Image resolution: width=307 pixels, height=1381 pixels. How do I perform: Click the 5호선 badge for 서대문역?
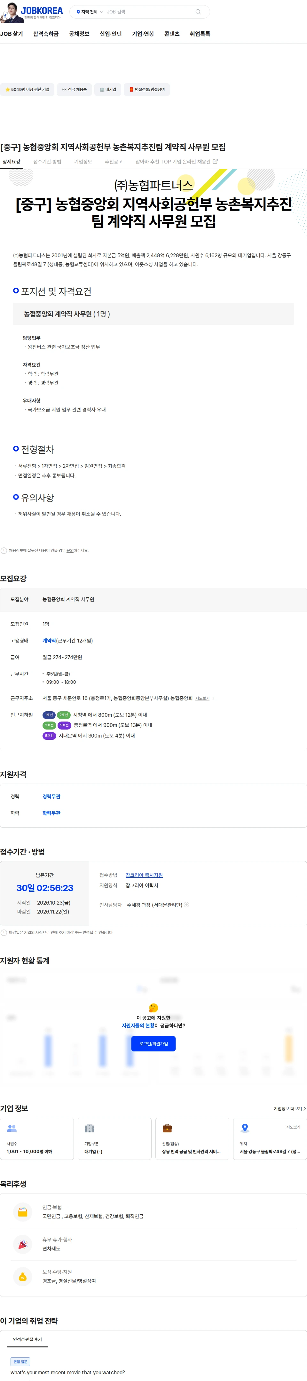coord(49,736)
